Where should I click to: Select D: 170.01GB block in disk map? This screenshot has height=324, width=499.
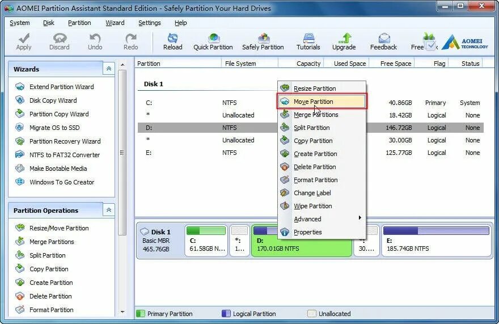[301, 240]
